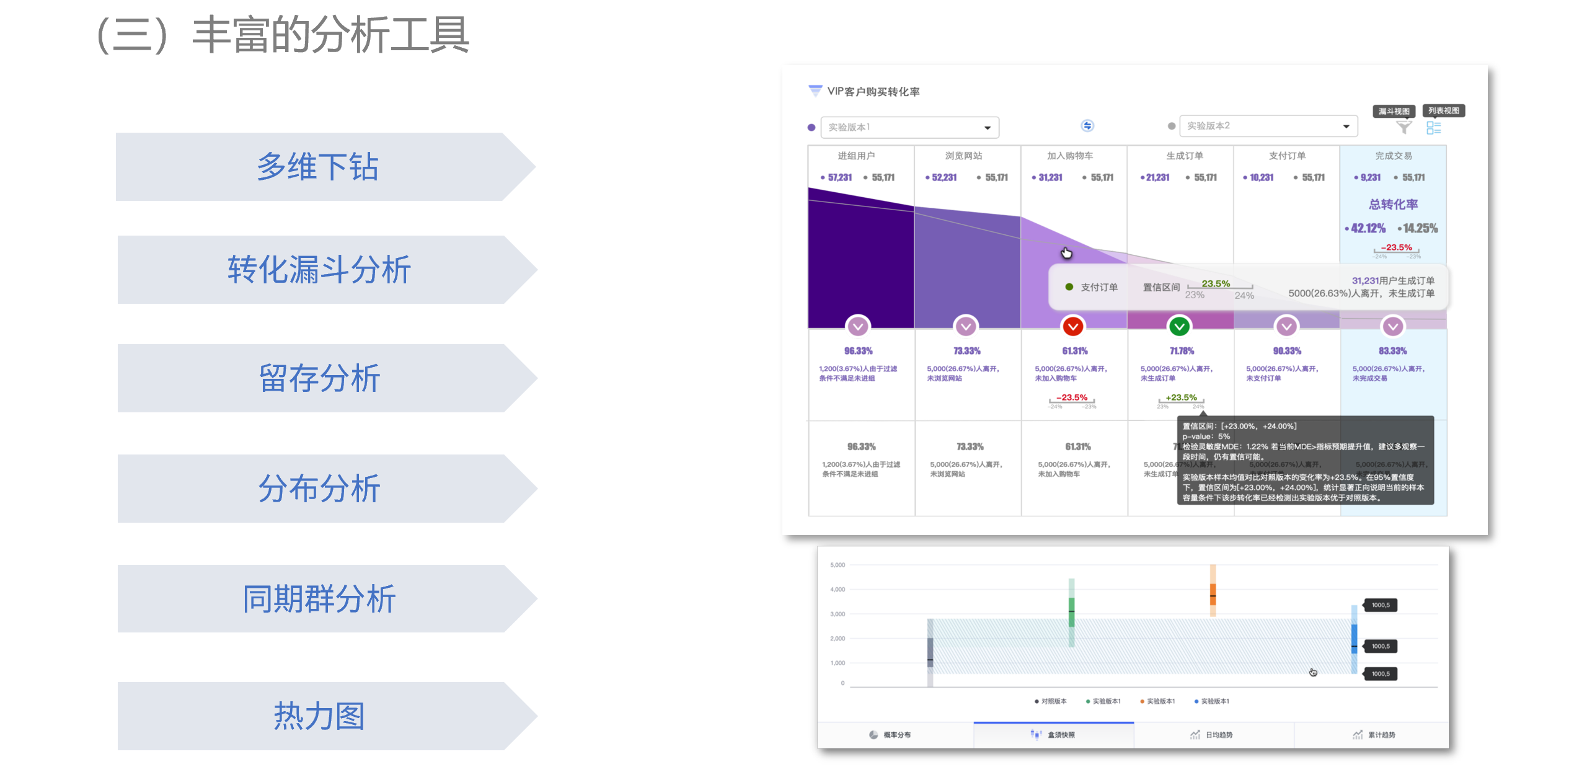Screen dimensions: 1587x767
Task: Click the chevron circle under 完成交易
Action: click(x=1393, y=326)
